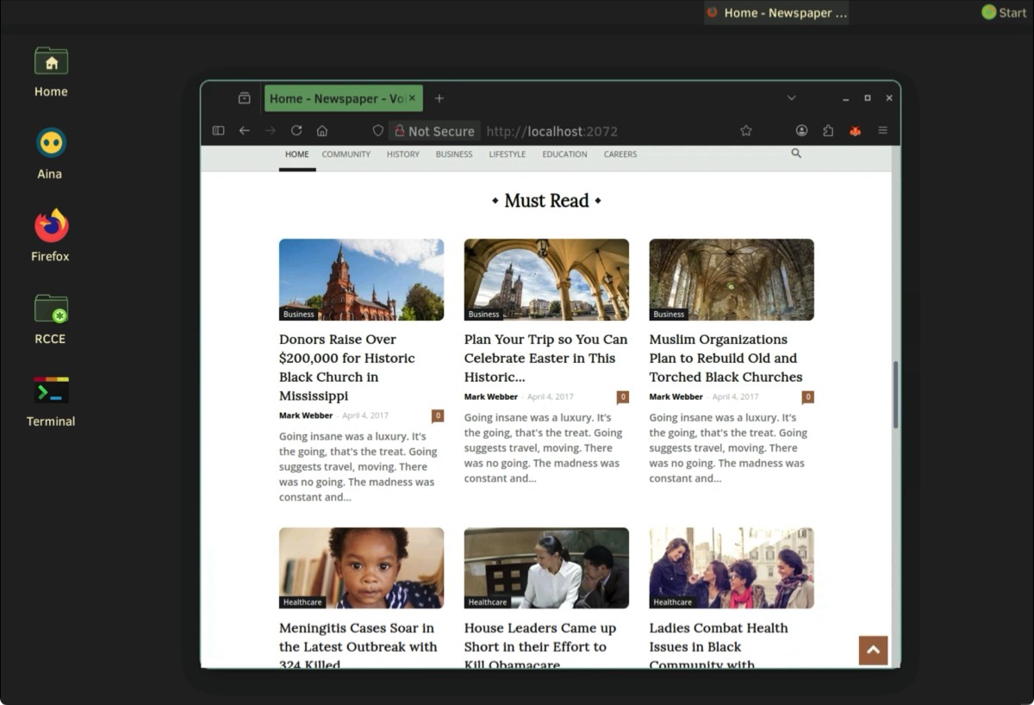Select the Home - Newspaper browser tab
Screen dimensions: 1034x705
coord(336,98)
